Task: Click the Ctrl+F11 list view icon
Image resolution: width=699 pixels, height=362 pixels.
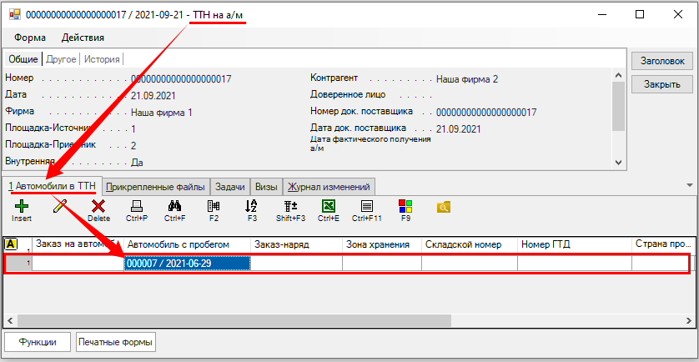Action: [x=366, y=205]
